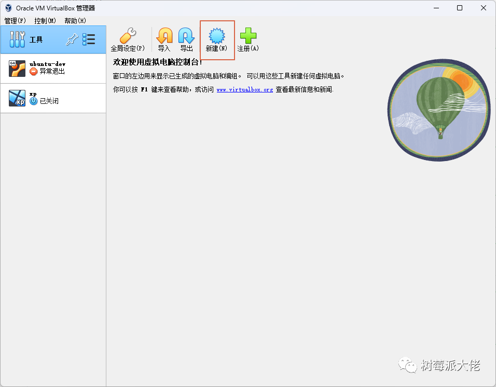
Task: Click the 已关闭 status text
Action: point(49,101)
